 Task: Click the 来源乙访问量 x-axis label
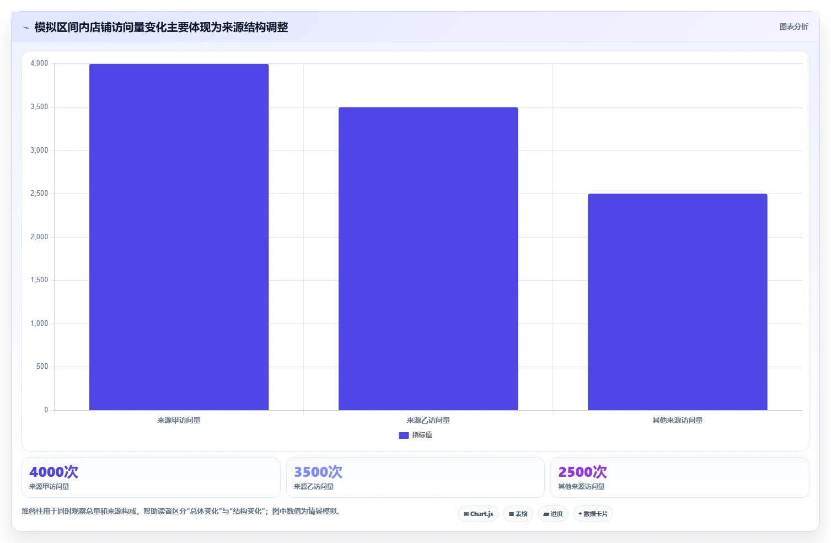(x=428, y=421)
